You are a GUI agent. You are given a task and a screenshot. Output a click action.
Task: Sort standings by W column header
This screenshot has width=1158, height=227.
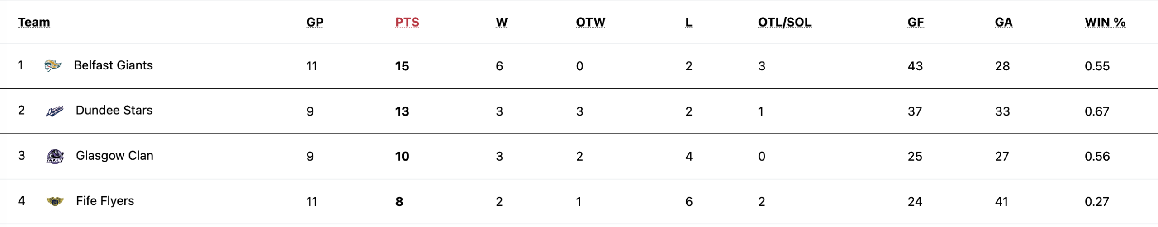click(502, 22)
